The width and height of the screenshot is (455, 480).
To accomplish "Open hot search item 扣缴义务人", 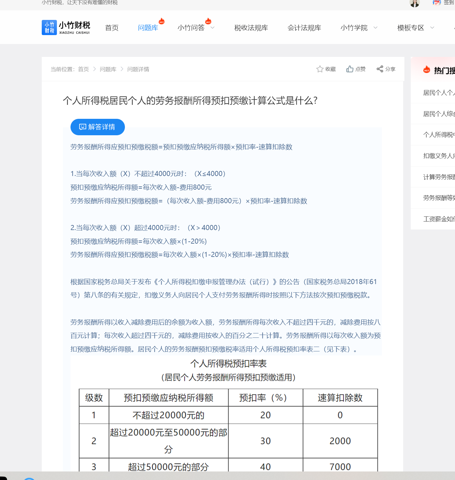I will tap(439, 156).
